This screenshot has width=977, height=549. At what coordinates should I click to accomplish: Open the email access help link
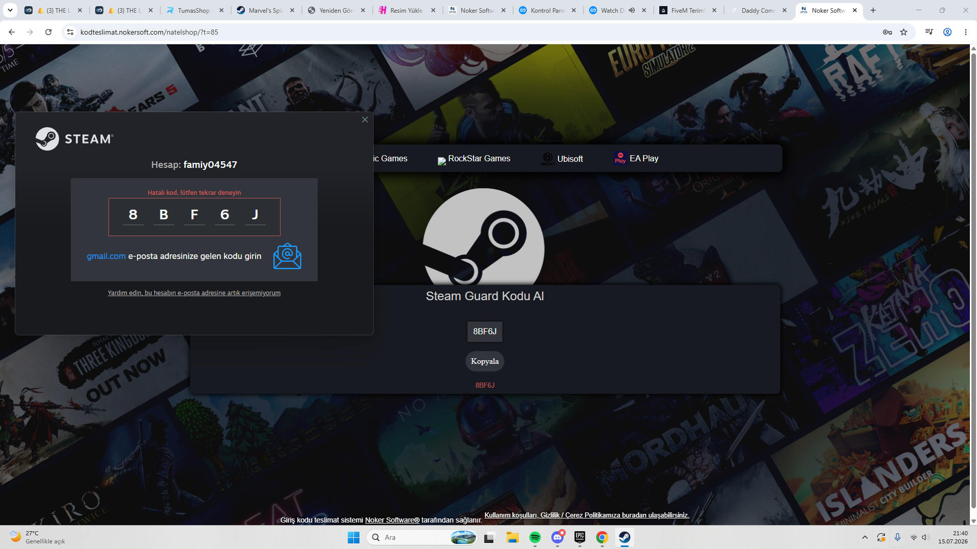point(194,293)
